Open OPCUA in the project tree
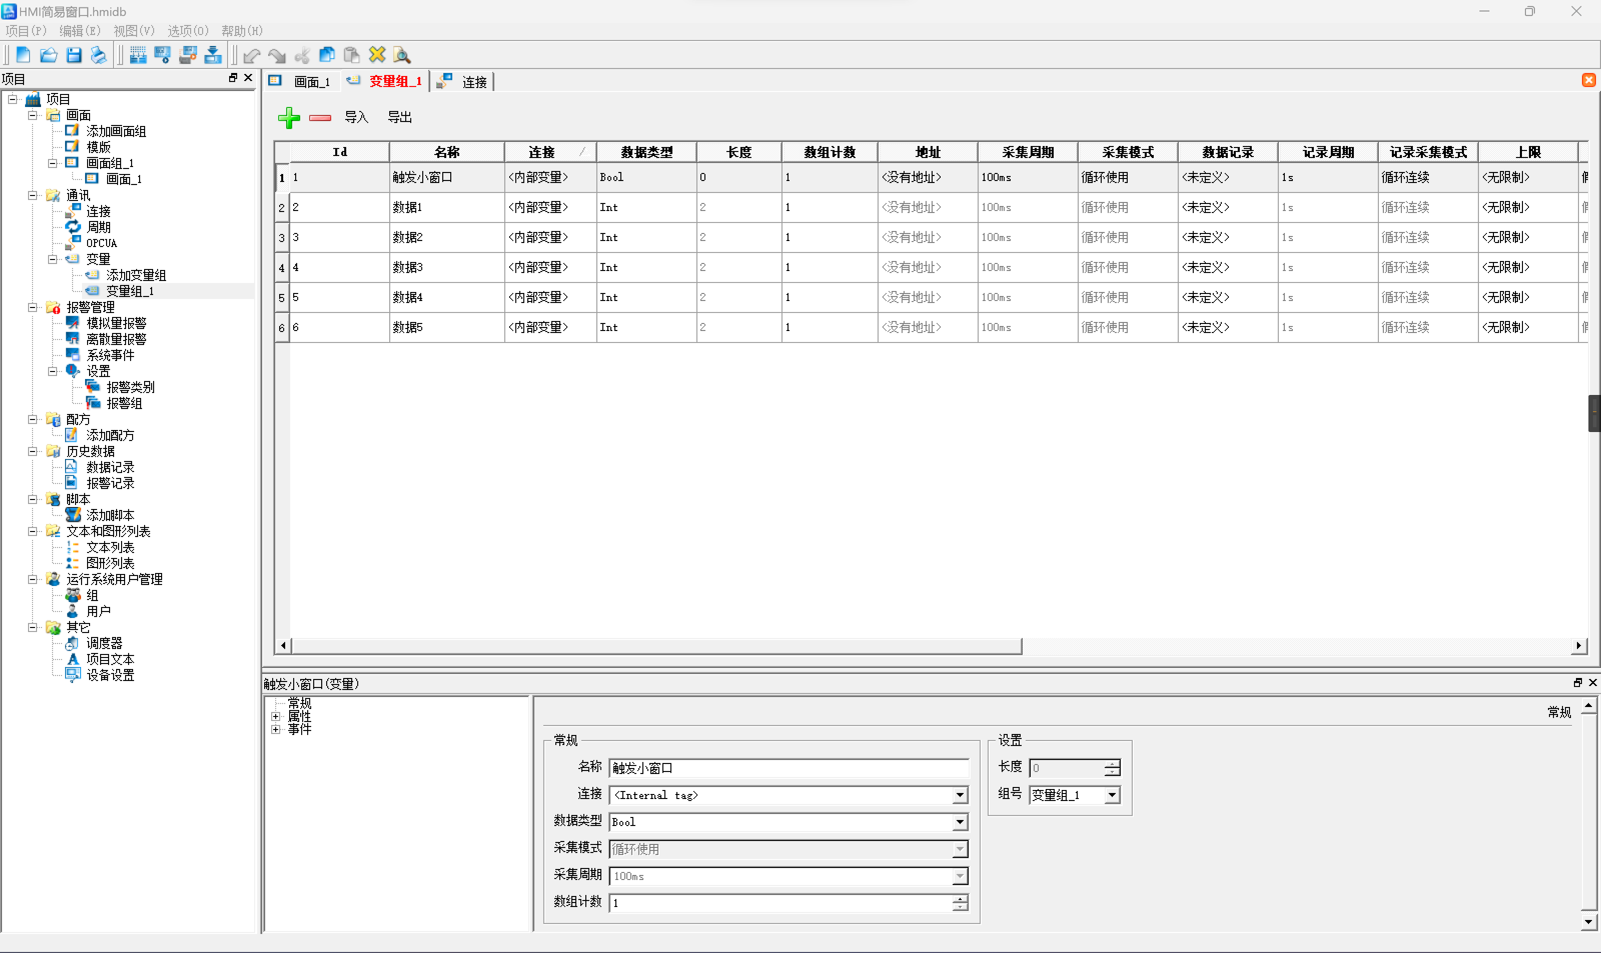The height and width of the screenshot is (953, 1601). [102, 243]
